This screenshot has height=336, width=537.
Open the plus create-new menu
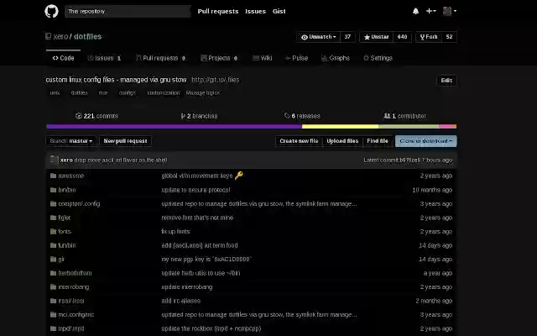pos(430,11)
